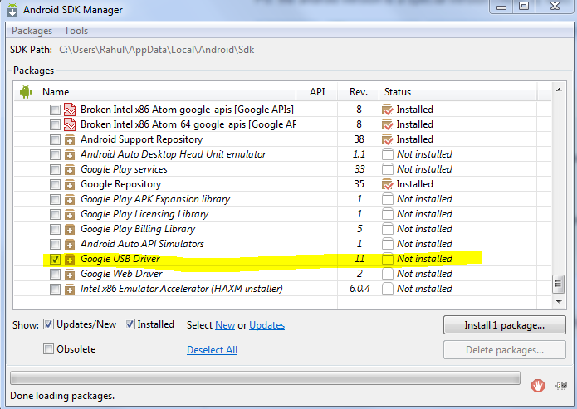This screenshot has height=409, width=577.
Task: Click package icon beside Android Support Repository
Action: coord(70,139)
